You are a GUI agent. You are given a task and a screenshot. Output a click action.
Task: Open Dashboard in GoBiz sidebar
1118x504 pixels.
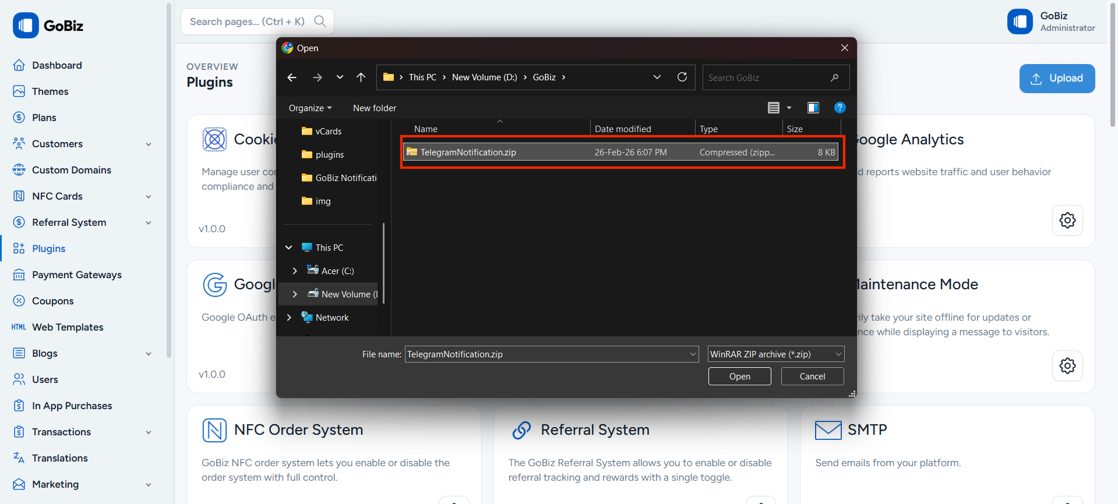coord(57,65)
